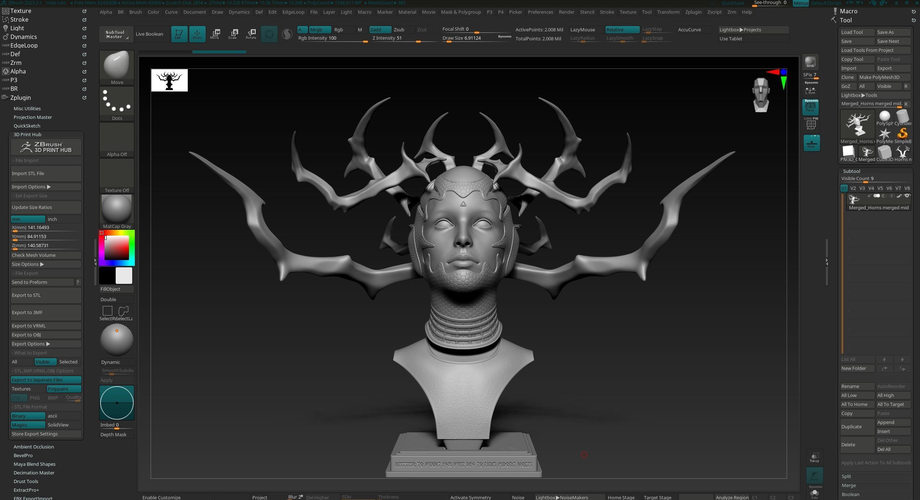920x500 pixels.
Task: Select the Rotate transform tool
Action: click(x=251, y=34)
